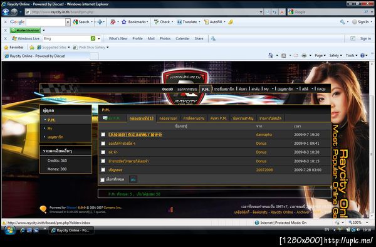Tick checkbox for message dated 2009-9-1 09:41
Image resolution: width=376 pixels, height=247 pixels.
pyautogui.click(x=103, y=144)
